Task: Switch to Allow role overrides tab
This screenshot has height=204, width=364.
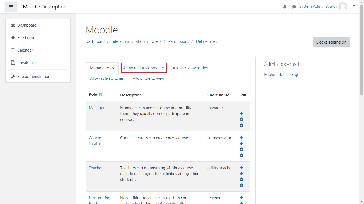Action: (190, 68)
